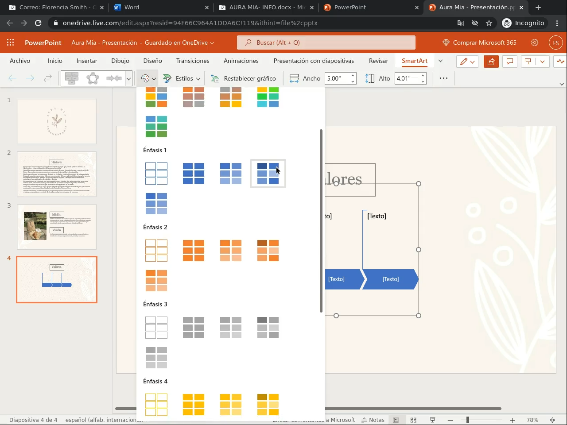Switch to Slide Sorter view icon
The height and width of the screenshot is (425, 567).
click(413, 420)
